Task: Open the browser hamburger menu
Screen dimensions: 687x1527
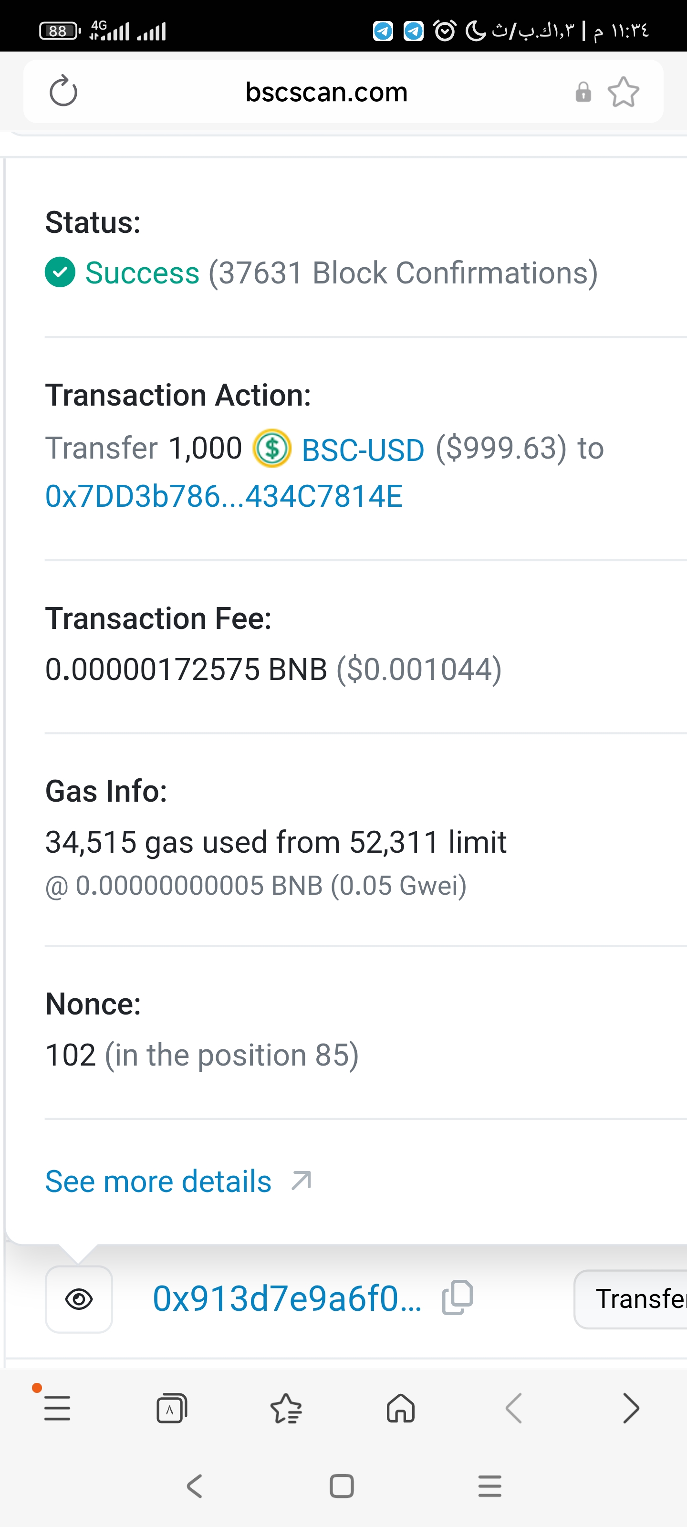Action: pos(58,1408)
